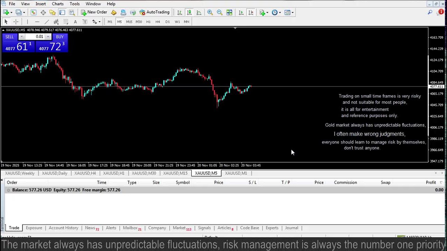Switch to the XAUUSD,M1 chart tab
The width and height of the screenshot is (447, 251).
pyautogui.click(x=236, y=173)
